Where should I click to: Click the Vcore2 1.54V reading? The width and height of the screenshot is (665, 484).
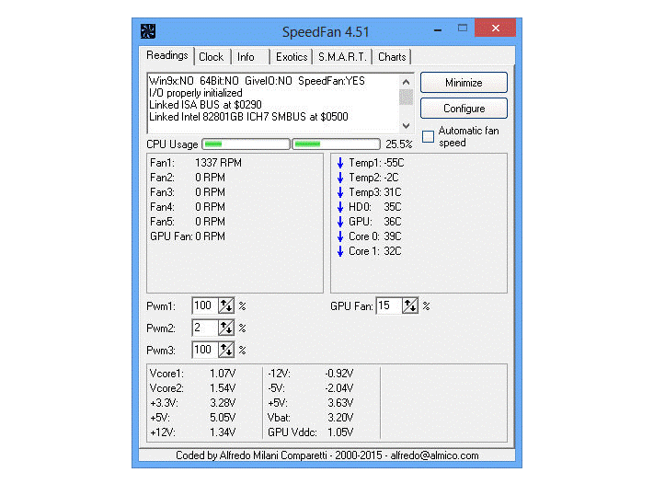click(192, 388)
